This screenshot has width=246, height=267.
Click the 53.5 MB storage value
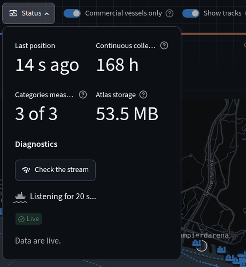pyautogui.click(x=127, y=114)
